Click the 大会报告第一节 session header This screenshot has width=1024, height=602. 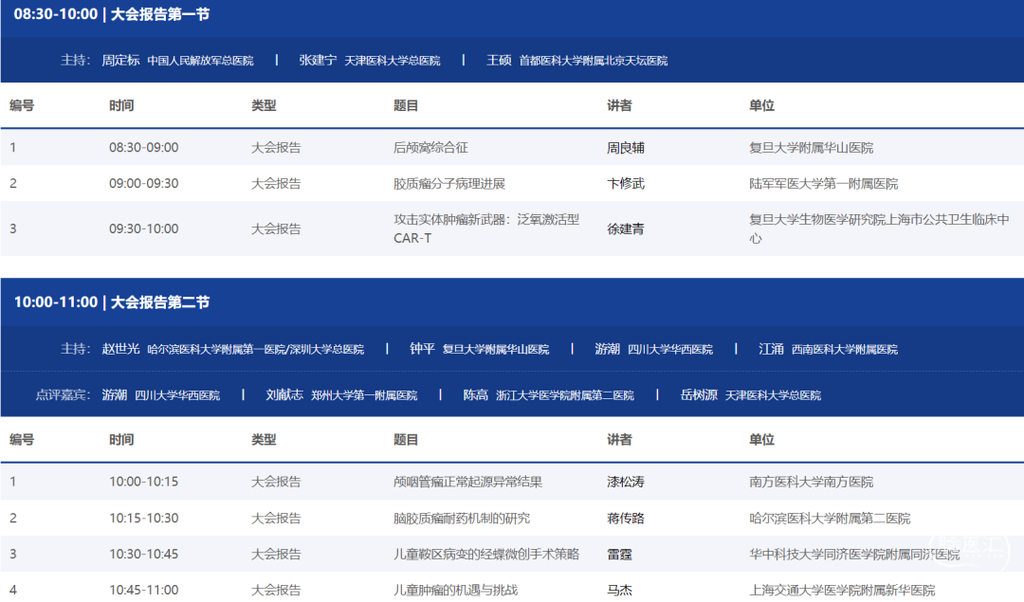click(x=112, y=14)
